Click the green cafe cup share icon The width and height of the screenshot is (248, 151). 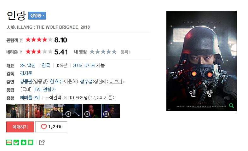pos(16,142)
